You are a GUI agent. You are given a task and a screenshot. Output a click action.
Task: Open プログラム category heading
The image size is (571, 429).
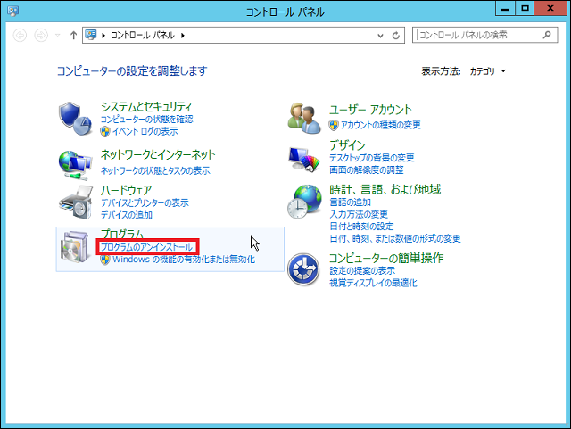(122, 233)
